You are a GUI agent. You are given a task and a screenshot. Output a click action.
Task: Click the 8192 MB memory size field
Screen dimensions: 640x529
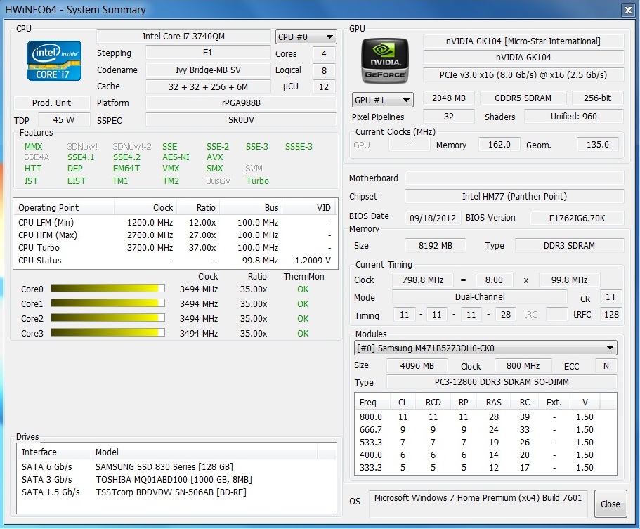coord(435,245)
